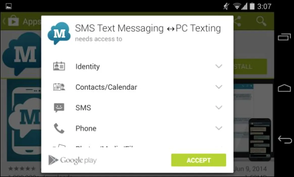The image size is (294, 177).
Task: Click the Phone handset icon
Action: coord(59,128)
